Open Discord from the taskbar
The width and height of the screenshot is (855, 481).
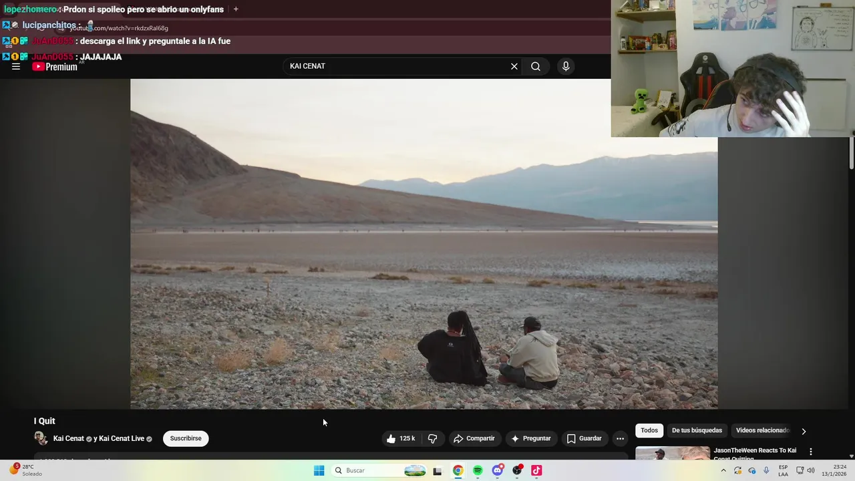click(x=498, y=470)
